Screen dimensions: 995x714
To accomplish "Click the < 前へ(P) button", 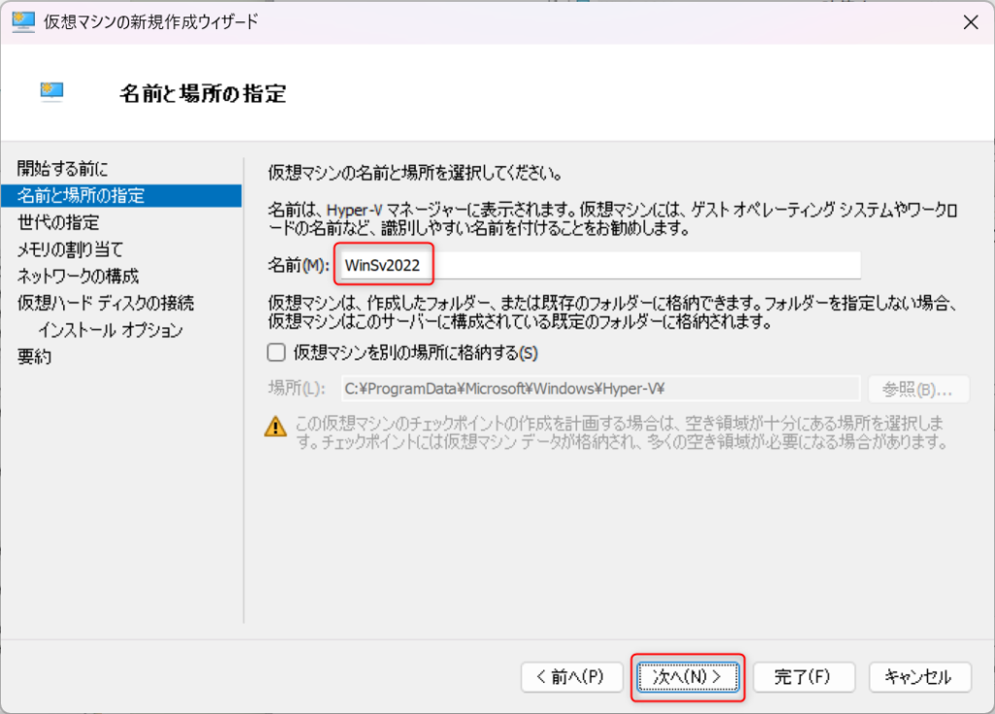I will [571, 677].
